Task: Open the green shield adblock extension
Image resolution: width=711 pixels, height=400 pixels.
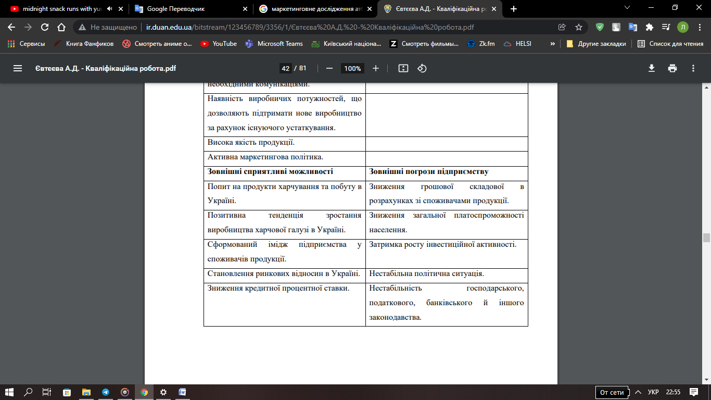Action: [600, 27]
